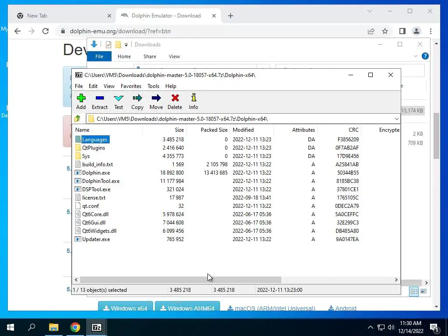Screen dimensions: 448x336
Task: Go up one folder level in 7-Zip
Action: [77, 119]
